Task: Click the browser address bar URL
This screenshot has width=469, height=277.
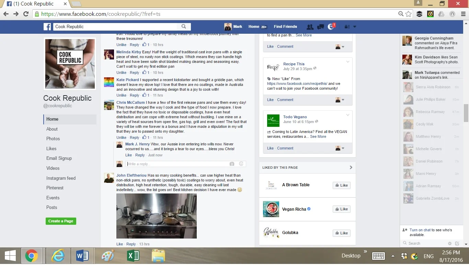Action: [101, 14]
